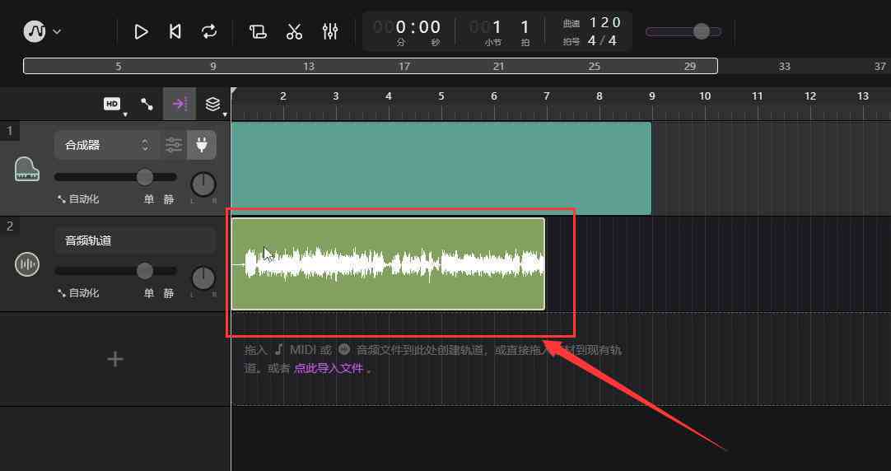This screenshot has width=891, height=471.
Task: Click the automation curve icon above tracks
Action: [147, 104]
